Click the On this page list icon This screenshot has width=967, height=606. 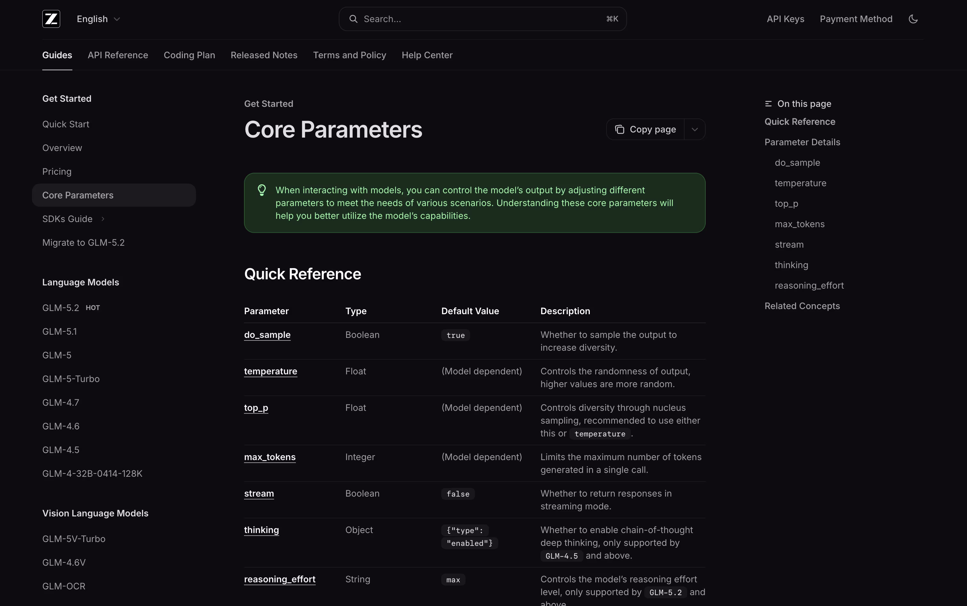[768, 104]
